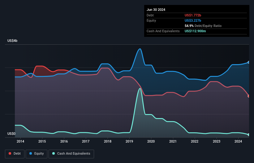Image resolution: width=254 pixels, height=163 pixels.
Task: Click the US$1.772b debt value
Action: 193,15
